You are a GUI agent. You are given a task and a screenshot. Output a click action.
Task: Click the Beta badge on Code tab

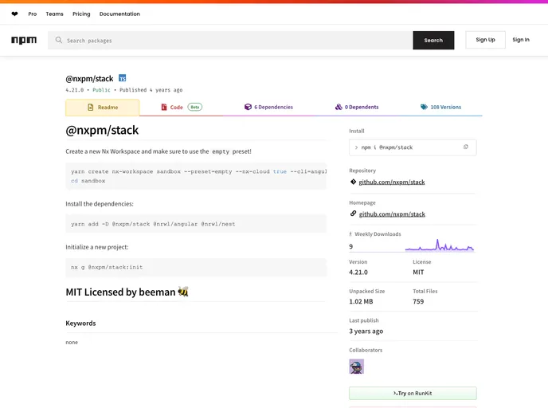(194, 107)
